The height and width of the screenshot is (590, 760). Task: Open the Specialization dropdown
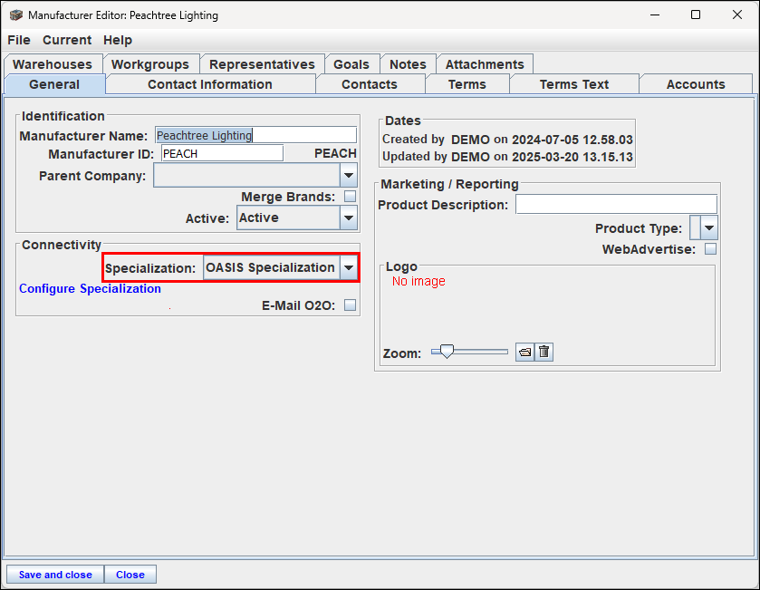(349, 268)
